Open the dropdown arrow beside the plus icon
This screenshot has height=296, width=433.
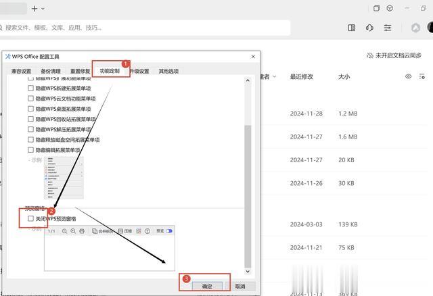click(x=43, y=9)
